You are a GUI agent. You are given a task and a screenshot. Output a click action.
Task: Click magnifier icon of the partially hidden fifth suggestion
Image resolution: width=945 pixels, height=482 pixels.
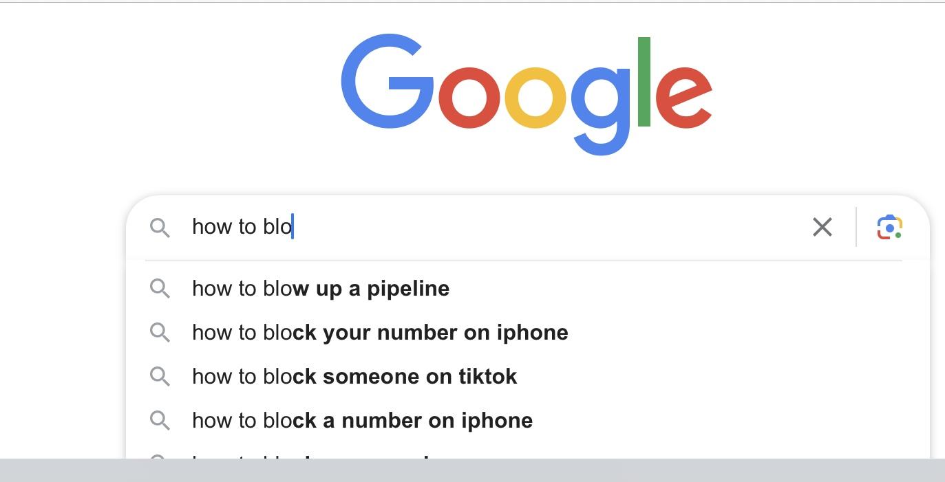[158, 457]
